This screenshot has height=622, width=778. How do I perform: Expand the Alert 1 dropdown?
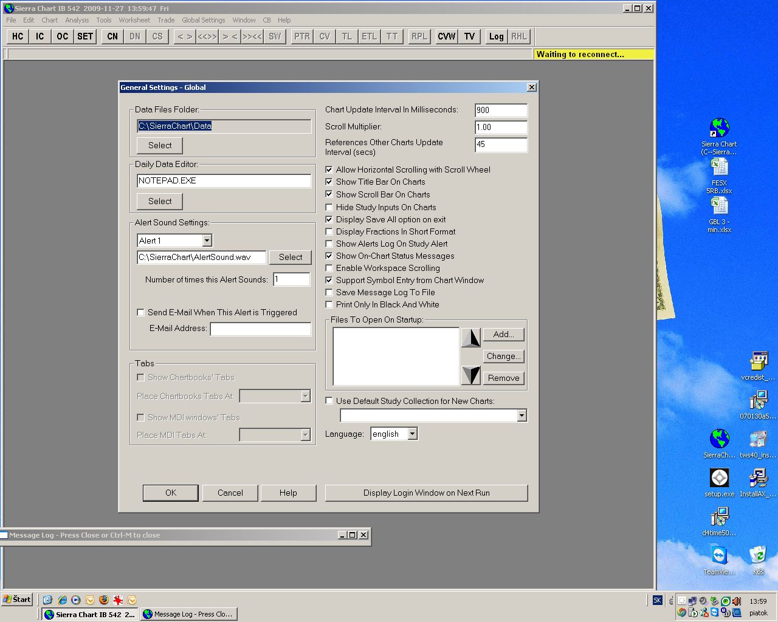coord(207,241)
